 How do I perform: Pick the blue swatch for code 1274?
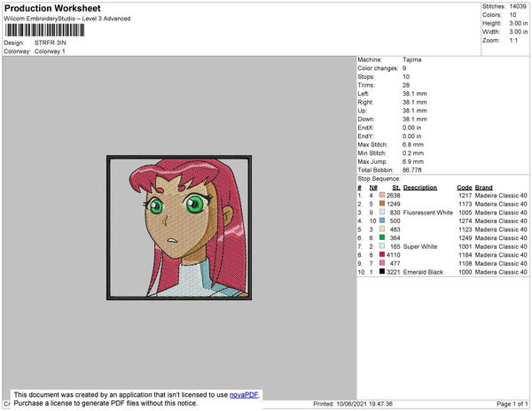[382, 221]
